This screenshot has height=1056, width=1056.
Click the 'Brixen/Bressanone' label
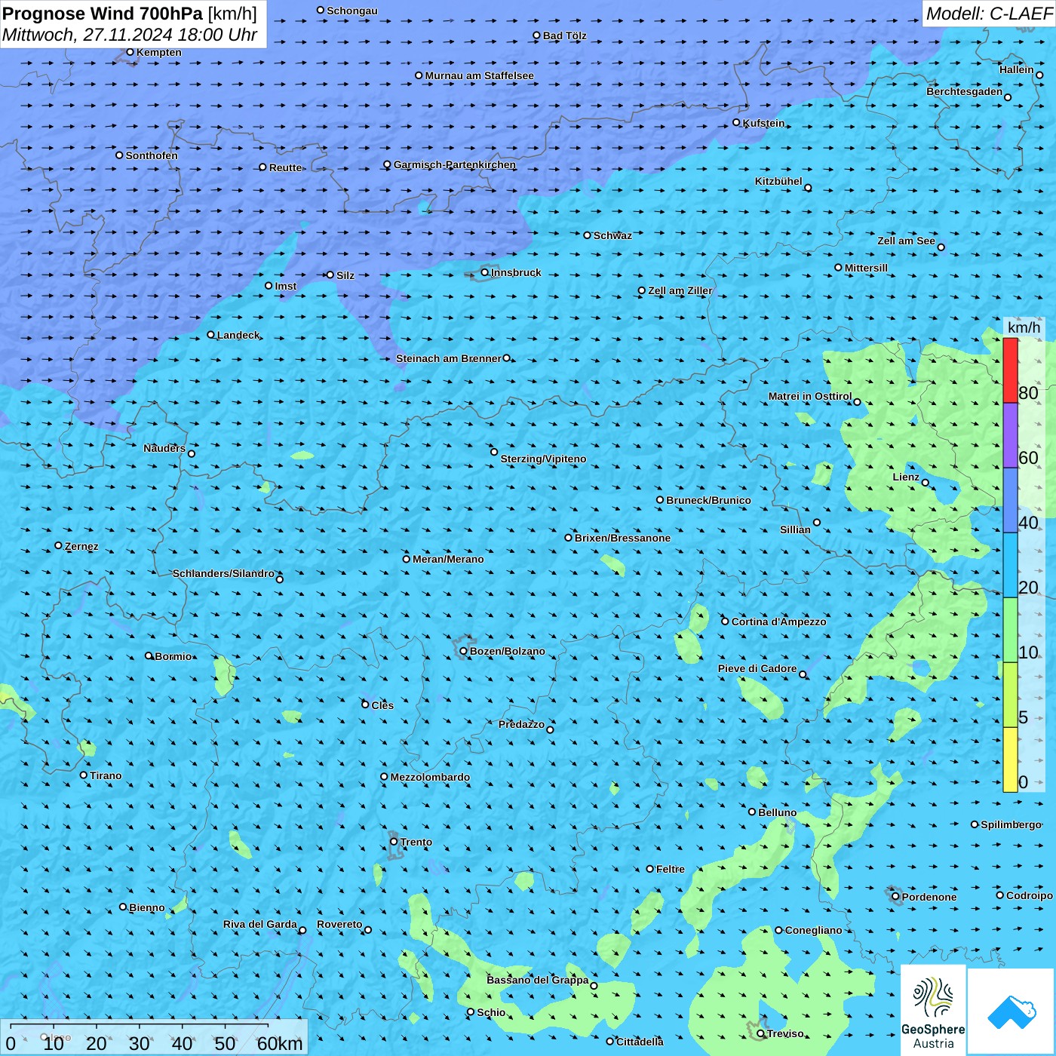click(622, 538)
